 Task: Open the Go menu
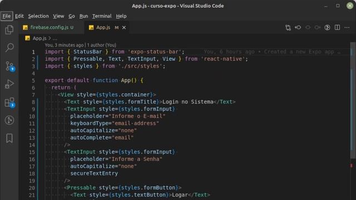[x=72, y=16]
